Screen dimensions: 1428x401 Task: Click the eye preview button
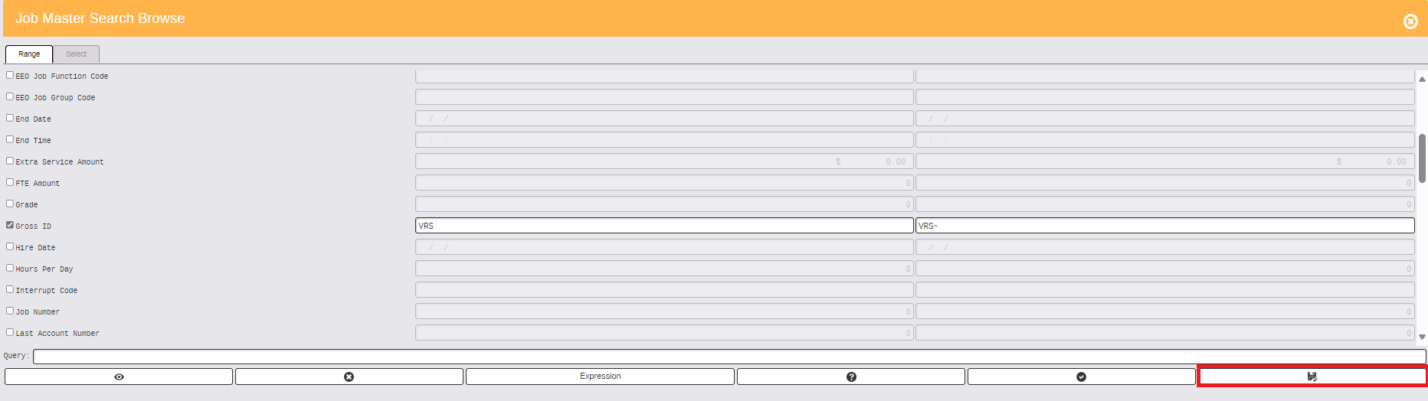119,377
